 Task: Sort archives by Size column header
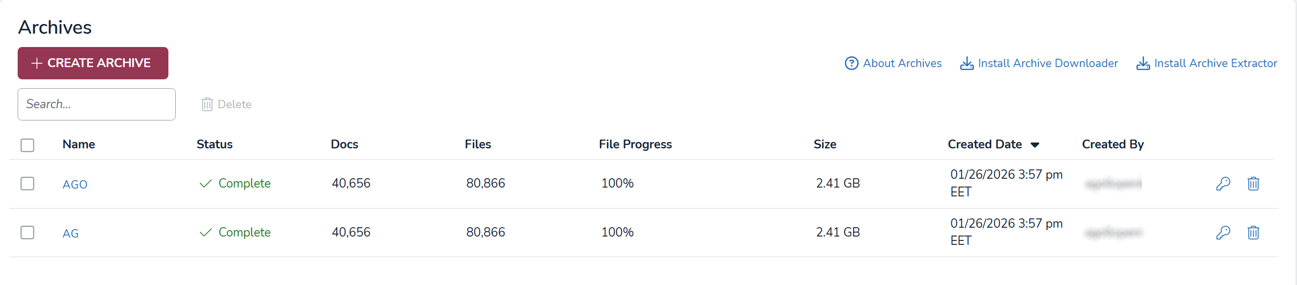(x=824, y=144)
